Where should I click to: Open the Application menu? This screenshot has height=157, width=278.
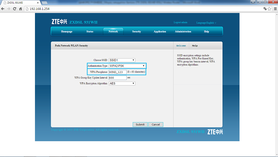(x=160, y=31)
